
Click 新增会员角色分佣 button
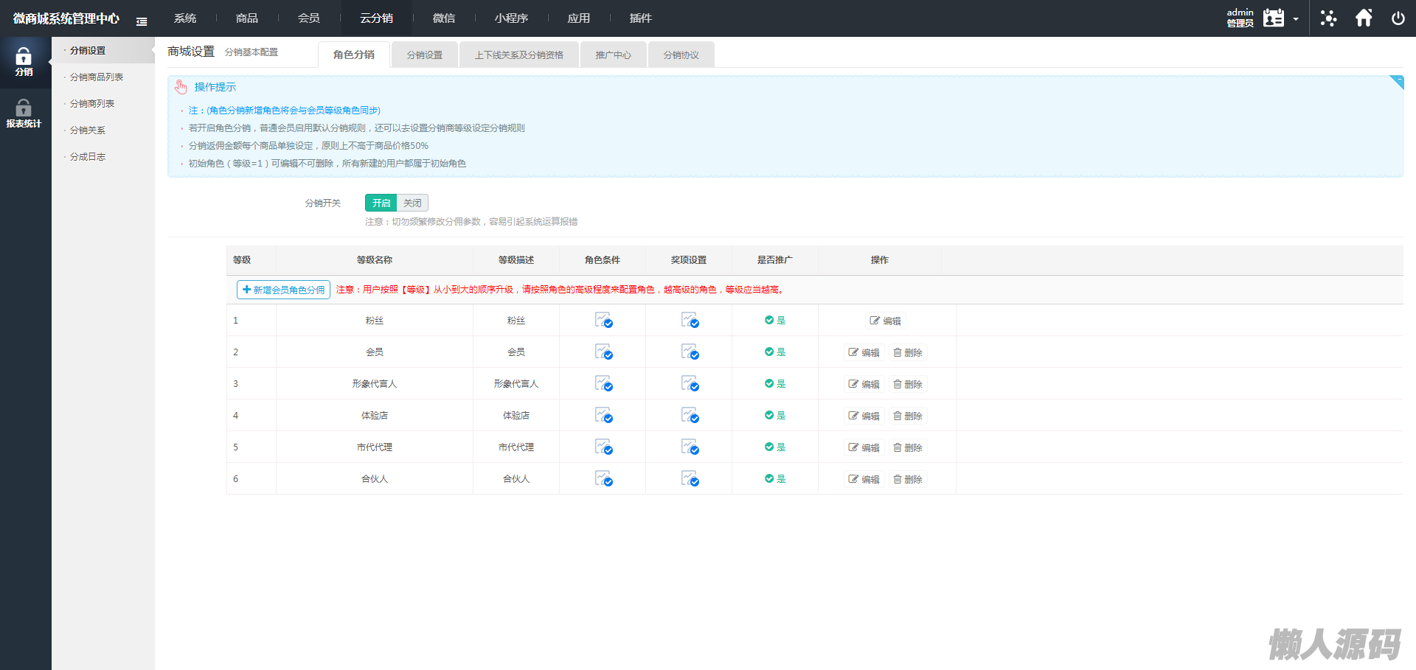pyautogui.click(x=283, y=290)
